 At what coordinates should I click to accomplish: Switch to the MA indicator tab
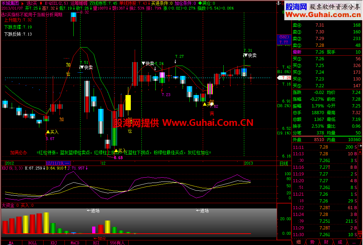11,243
